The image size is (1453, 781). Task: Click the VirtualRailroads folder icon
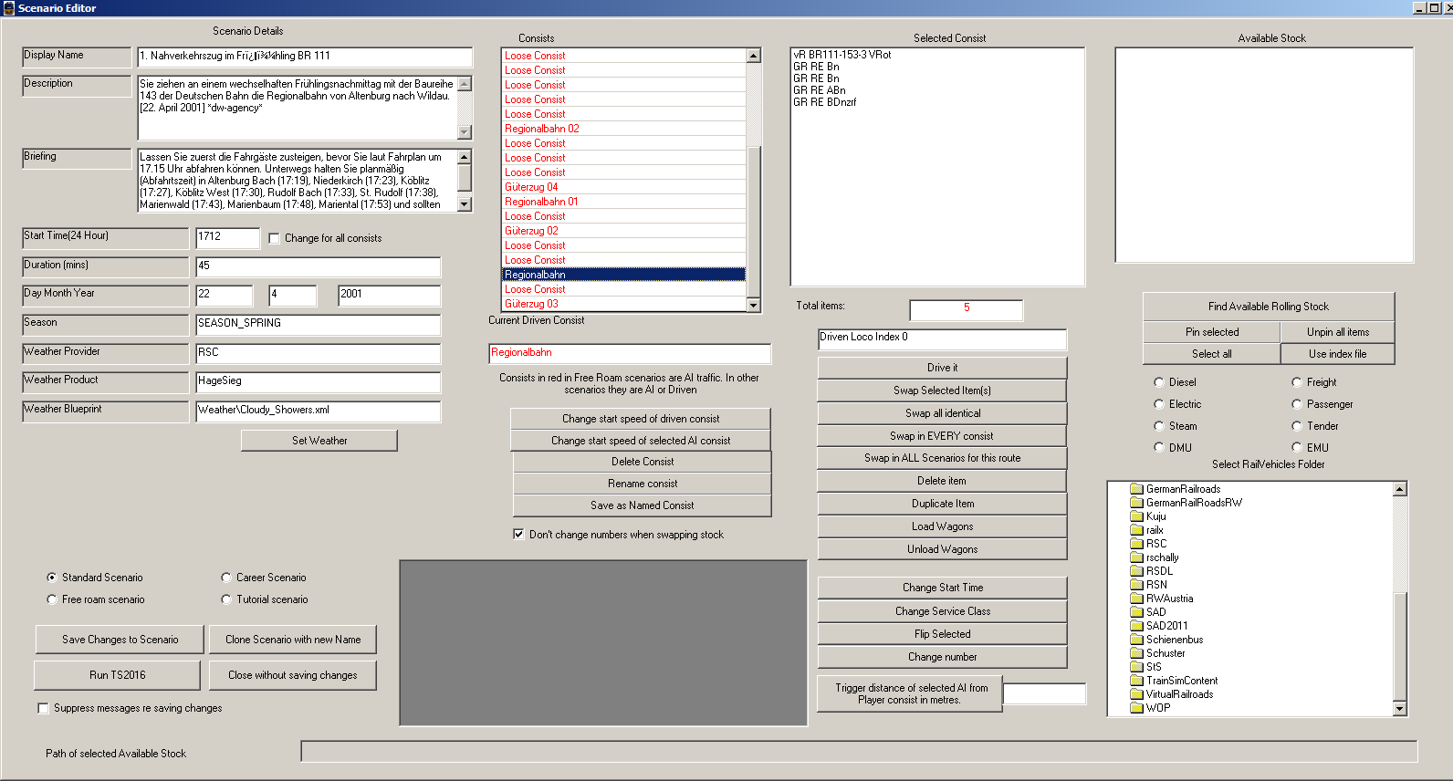pyautogui.click(x=1136, y=694)
